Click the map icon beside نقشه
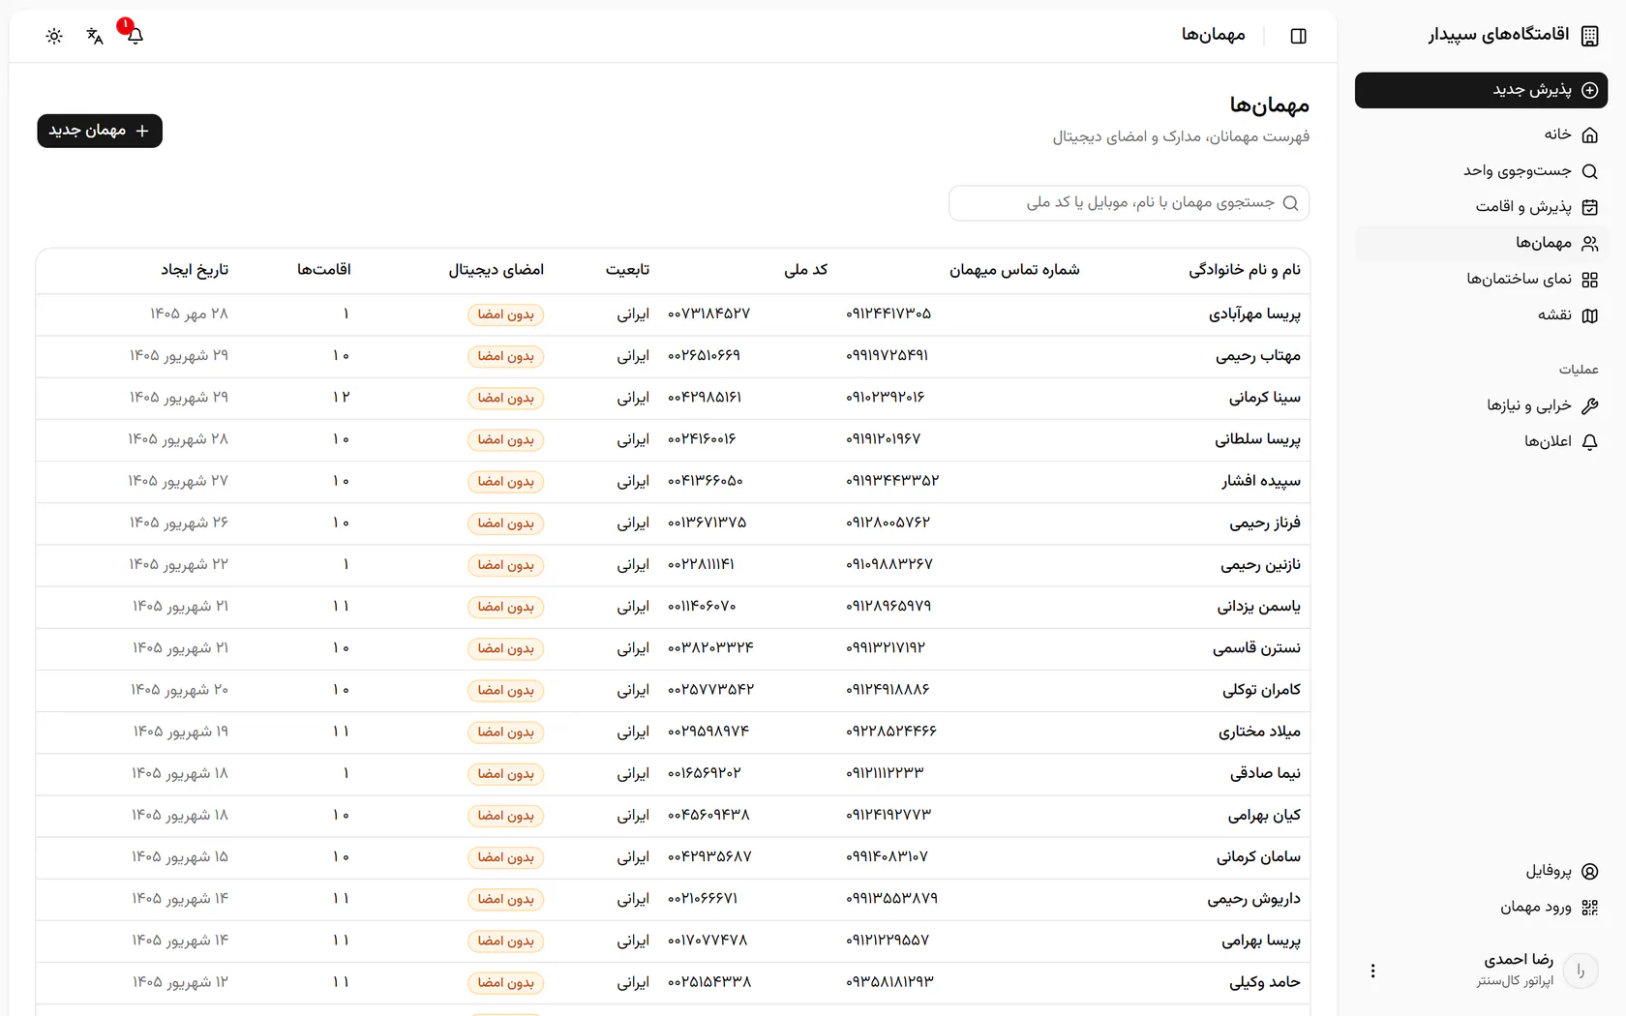This screenshot has width=1626, height=1016. (1589, 315)
